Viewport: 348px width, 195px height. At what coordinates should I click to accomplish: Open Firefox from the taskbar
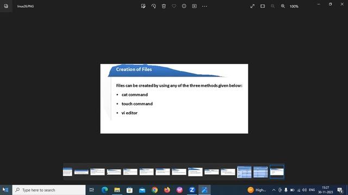(167, 190)
